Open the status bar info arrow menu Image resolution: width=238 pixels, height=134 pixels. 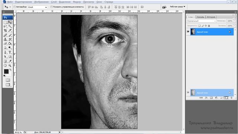[59, 133]
